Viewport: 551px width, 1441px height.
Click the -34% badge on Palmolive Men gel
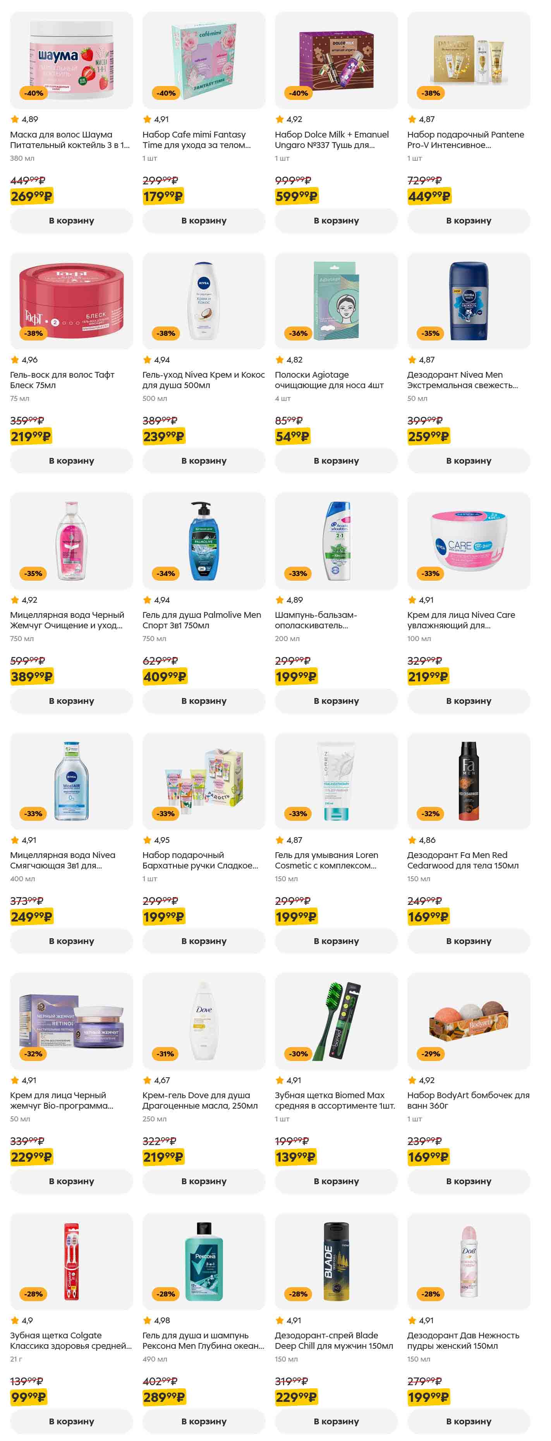tap(166, 573)
